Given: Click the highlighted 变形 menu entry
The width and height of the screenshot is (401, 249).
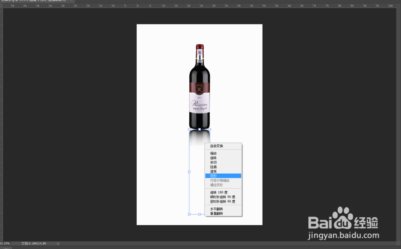Looking at the screenshot, I should 223,176.
